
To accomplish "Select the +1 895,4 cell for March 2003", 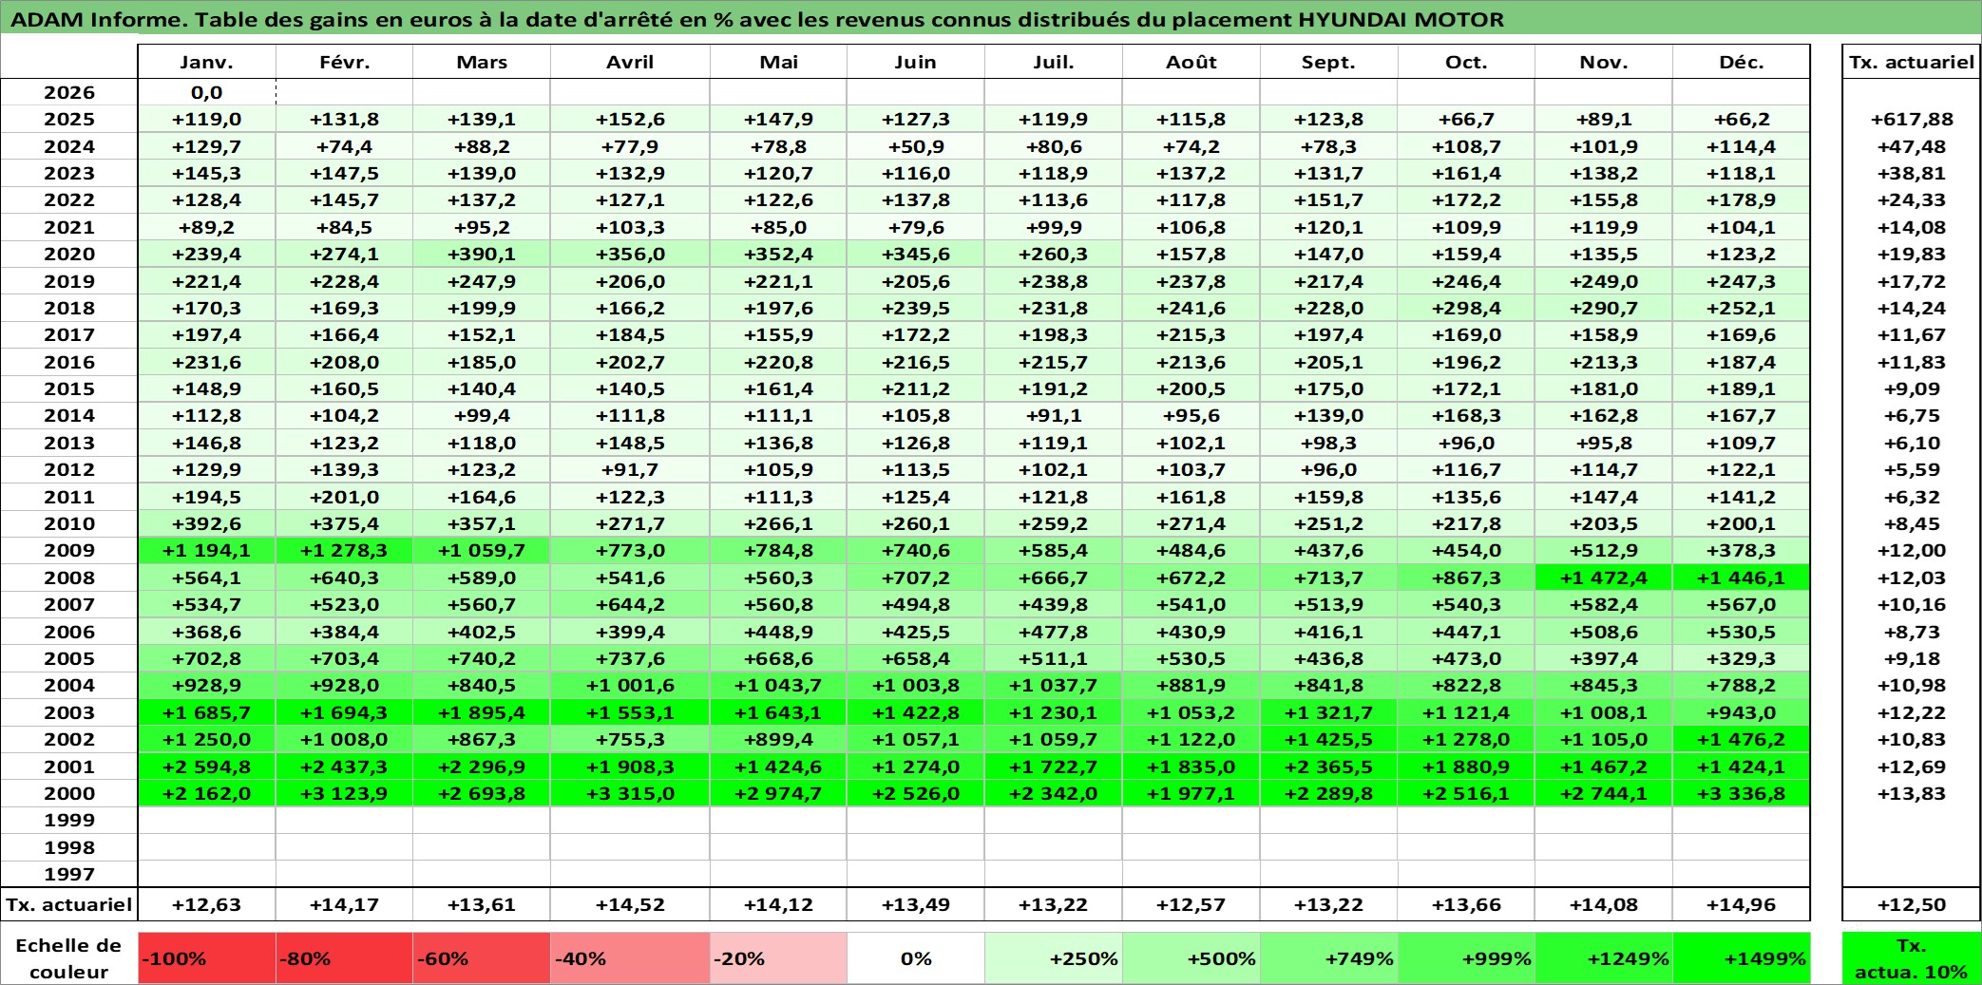I will coord(482,712).
